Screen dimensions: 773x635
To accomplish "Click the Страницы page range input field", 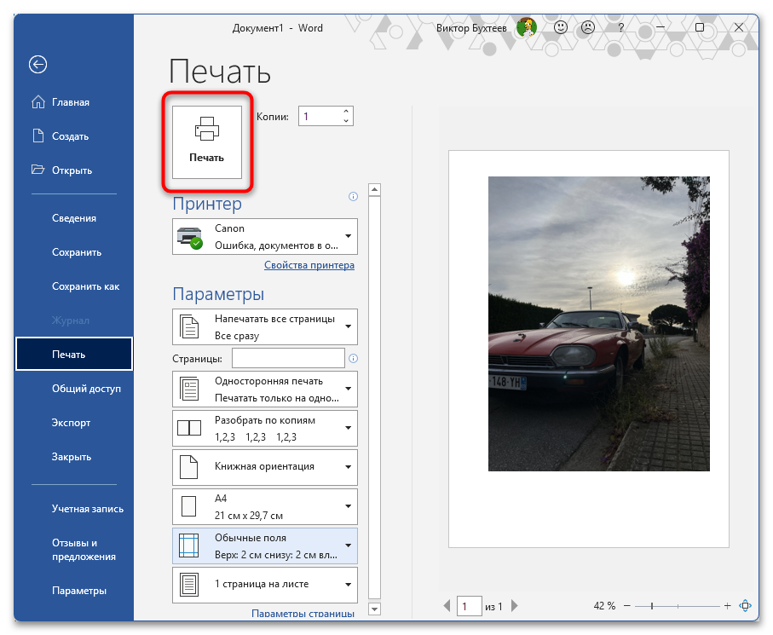I will pos(288,358).
